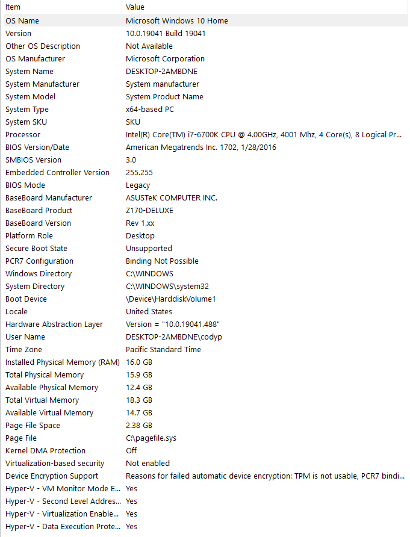
Task: Select the BaseBoard Version row label
Action: (39, 223)
